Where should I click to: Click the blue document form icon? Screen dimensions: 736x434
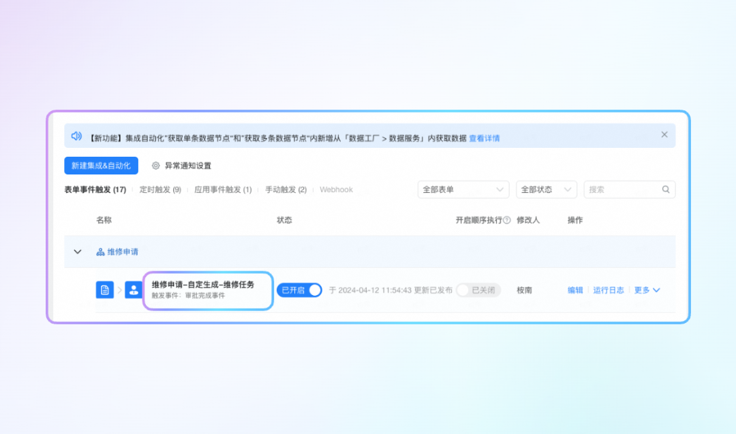point(105,290)
